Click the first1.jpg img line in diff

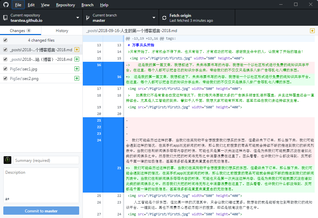click(187, 58)
